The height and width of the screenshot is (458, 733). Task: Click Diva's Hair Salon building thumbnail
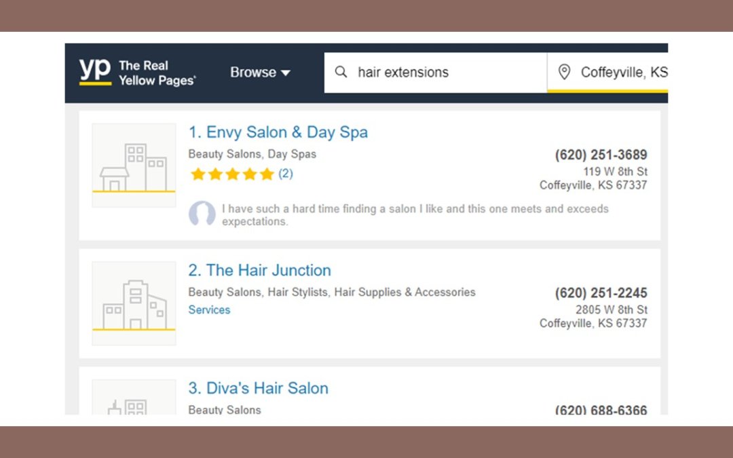click(x=134, y=397)
